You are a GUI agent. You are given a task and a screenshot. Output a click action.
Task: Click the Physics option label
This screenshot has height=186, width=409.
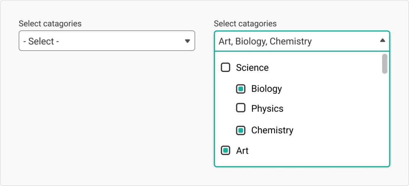267,108
